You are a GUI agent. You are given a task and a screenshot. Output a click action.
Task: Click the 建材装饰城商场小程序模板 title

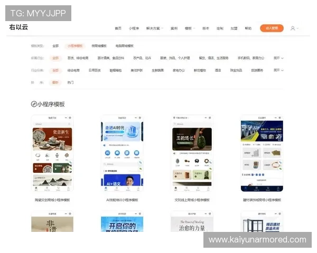(262, 200)
